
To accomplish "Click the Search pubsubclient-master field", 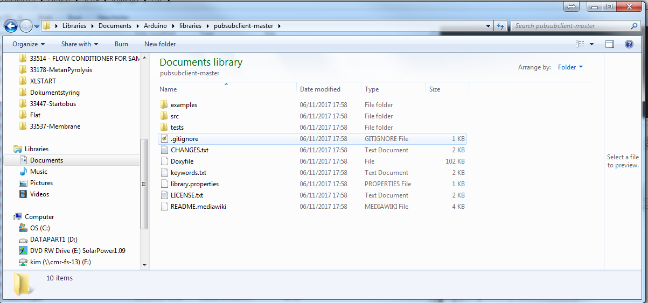I will pos(570,26).
